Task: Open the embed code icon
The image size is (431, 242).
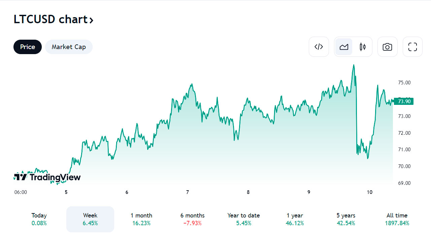Action: (x=319, y=47)
